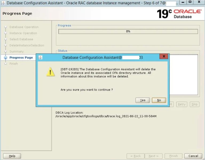Screen dimensions: 205x160
Task: Click the DBCA trace log path text
Action: (x=106, y=116)
